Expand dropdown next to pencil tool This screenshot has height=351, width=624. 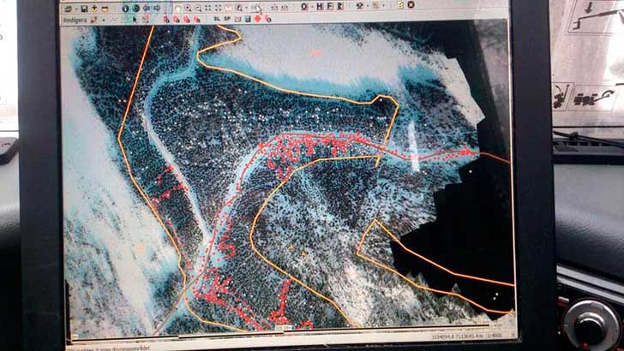point(104,20)
